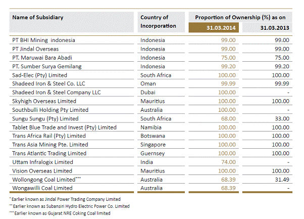This screenshot has height=219, width=304.
Task: Click PT Jindal Overseas subsidiary name
Action: click(x=35, y=49)
